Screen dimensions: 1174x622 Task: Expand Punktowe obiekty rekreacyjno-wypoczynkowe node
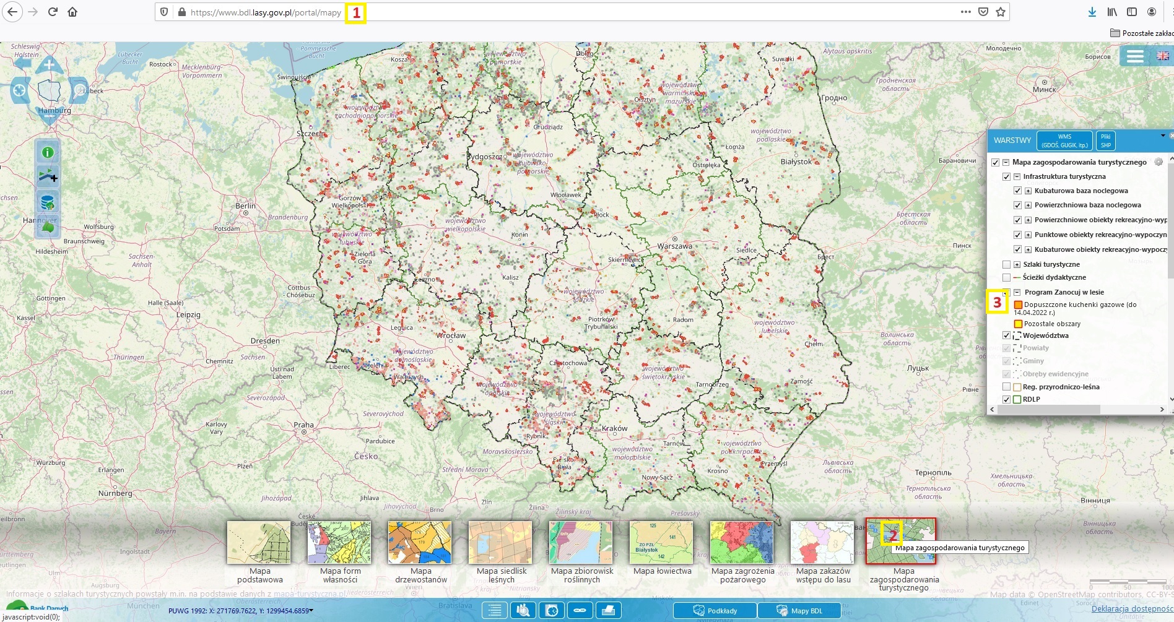(1028, 235)
